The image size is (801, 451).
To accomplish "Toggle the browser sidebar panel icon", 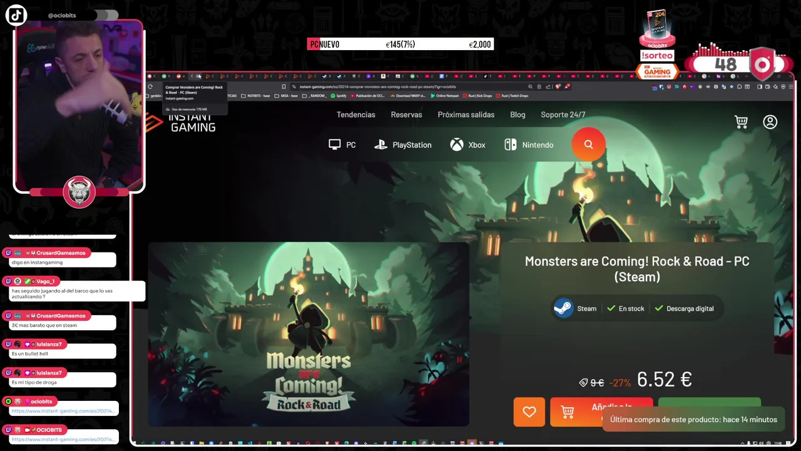I will (760, 86).
